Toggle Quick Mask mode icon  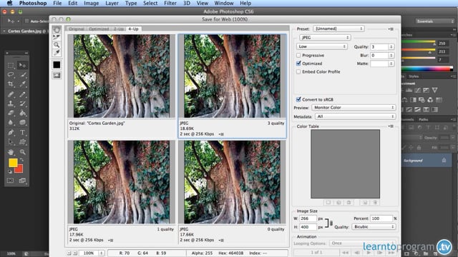[11, 181]
